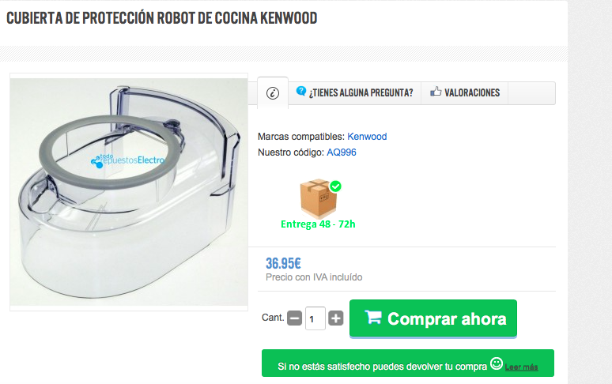Click the Comprar ahora button
Screen dimensions: 612x384
pyautogui.click(x=433, y=318)
